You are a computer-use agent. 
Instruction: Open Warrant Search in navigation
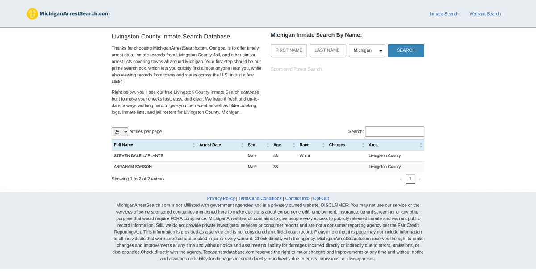tap(485, 14)
